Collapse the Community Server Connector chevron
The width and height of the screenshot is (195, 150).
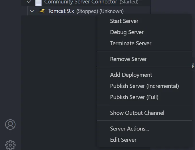click(x=29, y=2)
